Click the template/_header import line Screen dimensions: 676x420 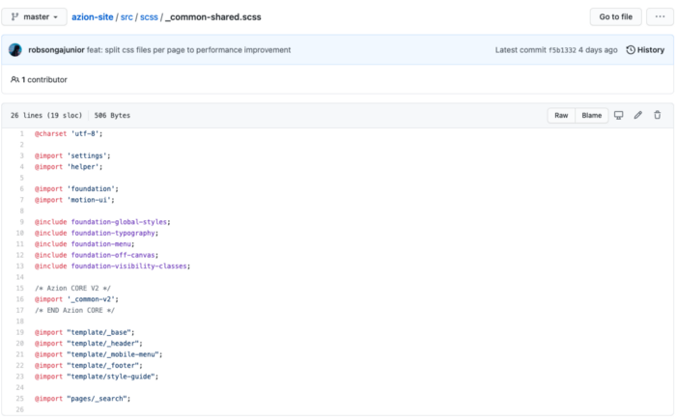click(x=89, y=344)
